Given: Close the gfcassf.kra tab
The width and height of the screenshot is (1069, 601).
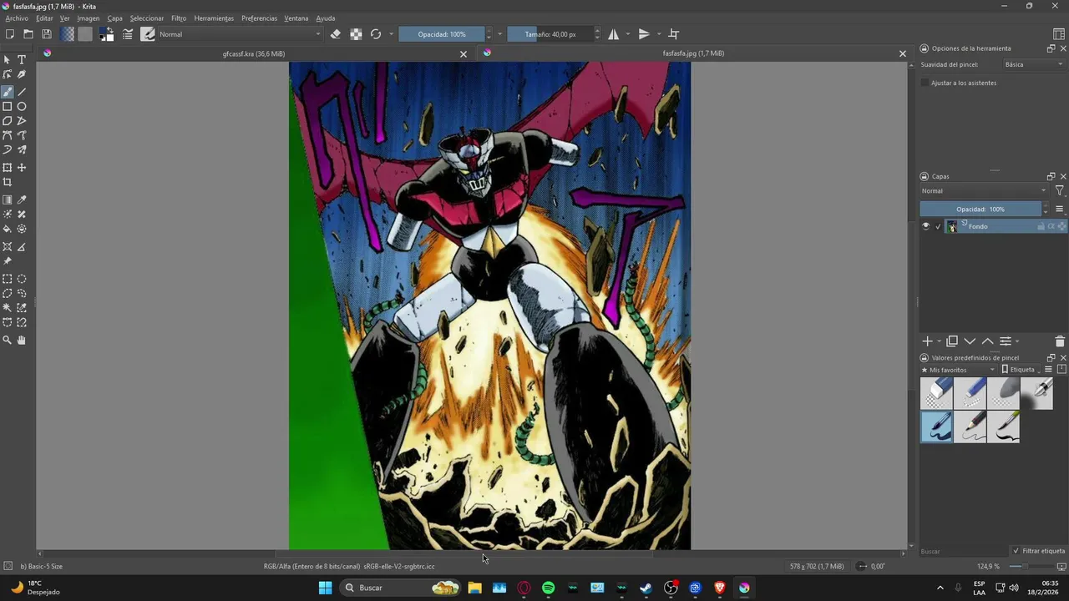Looking at the screenshot, I should (x=464, y=53).
